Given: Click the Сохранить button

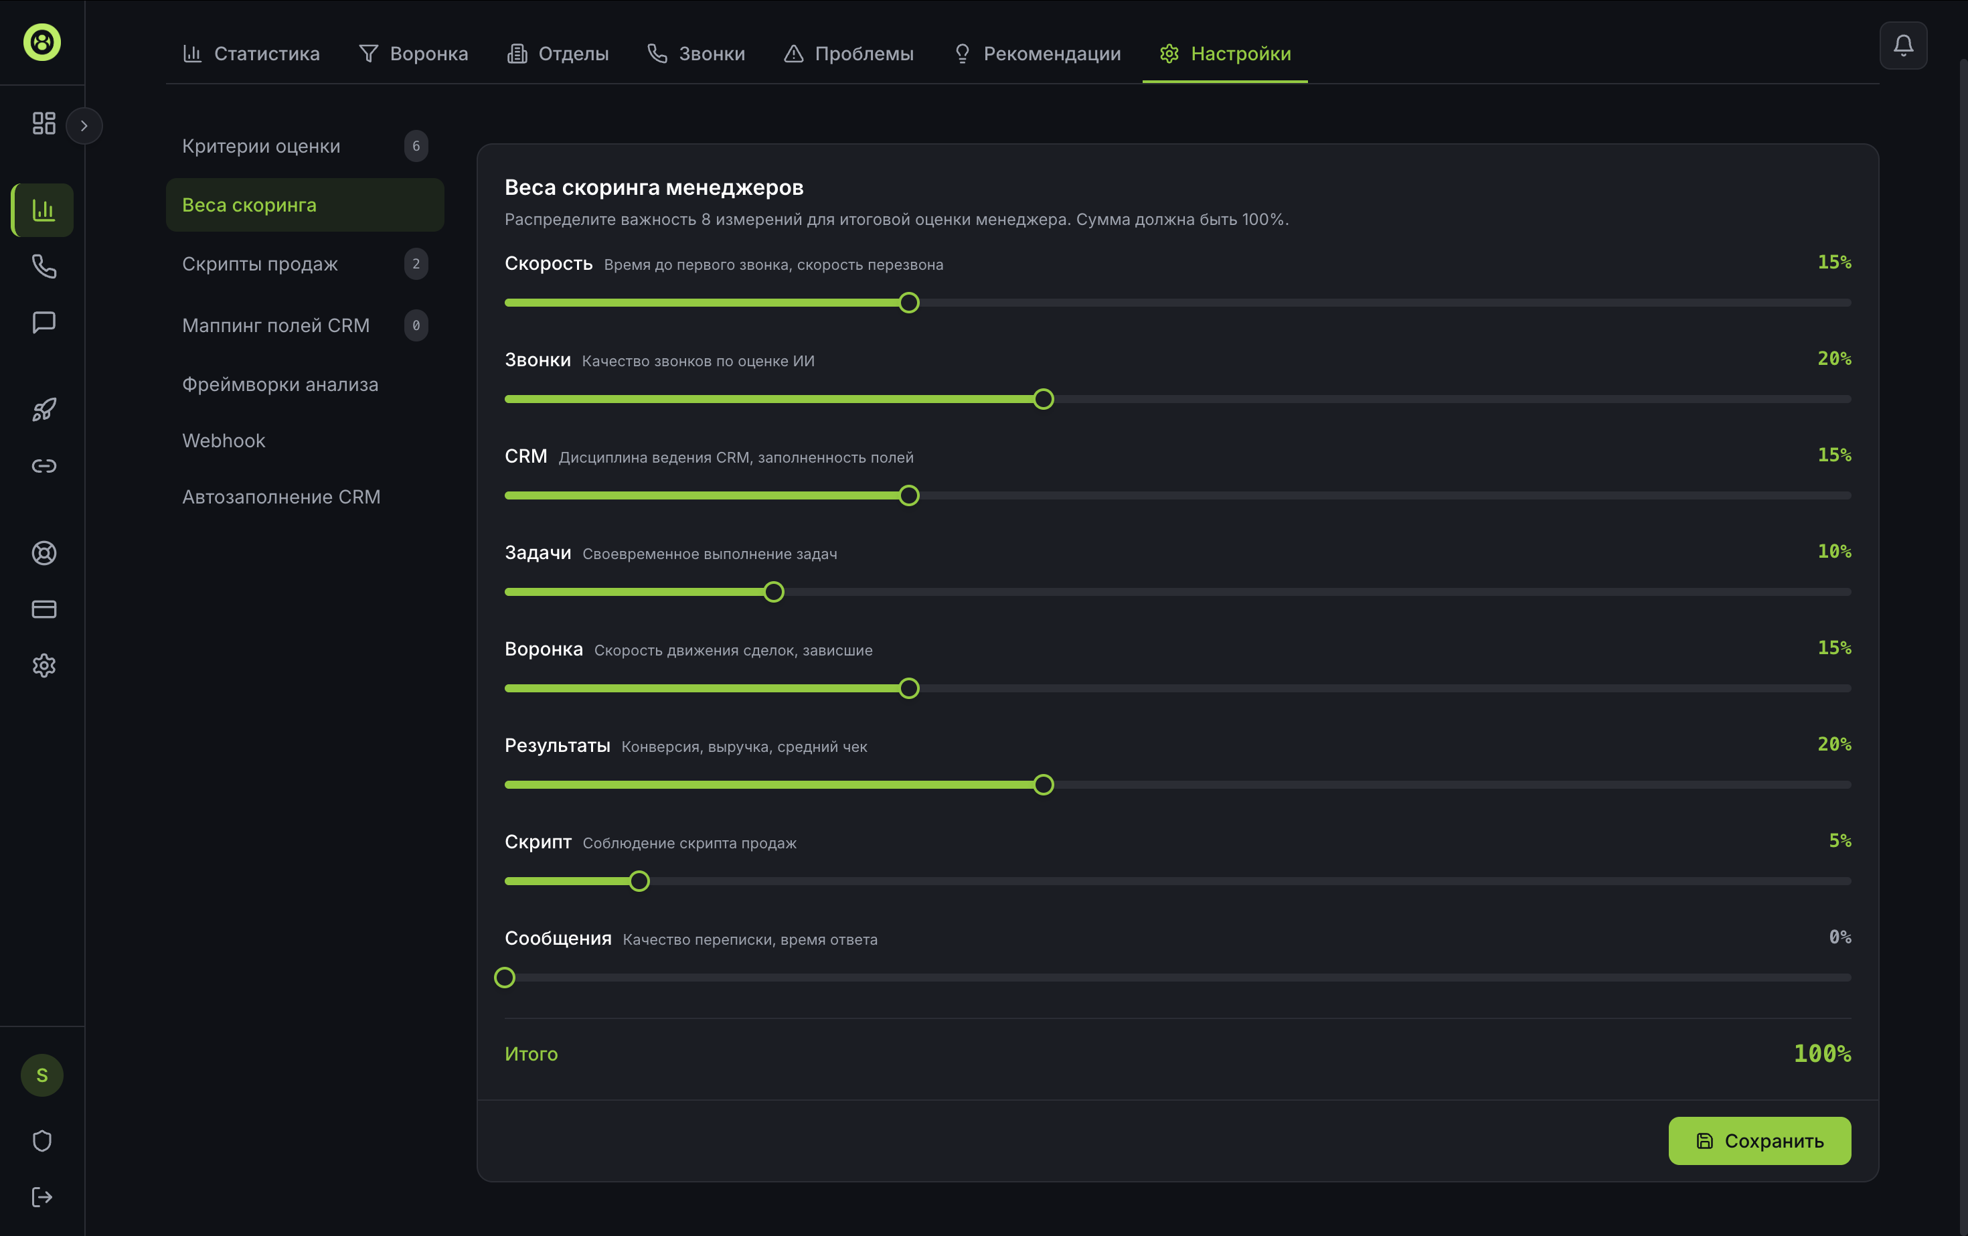Looking at the screenshot, I should tap(1758, 1141).
